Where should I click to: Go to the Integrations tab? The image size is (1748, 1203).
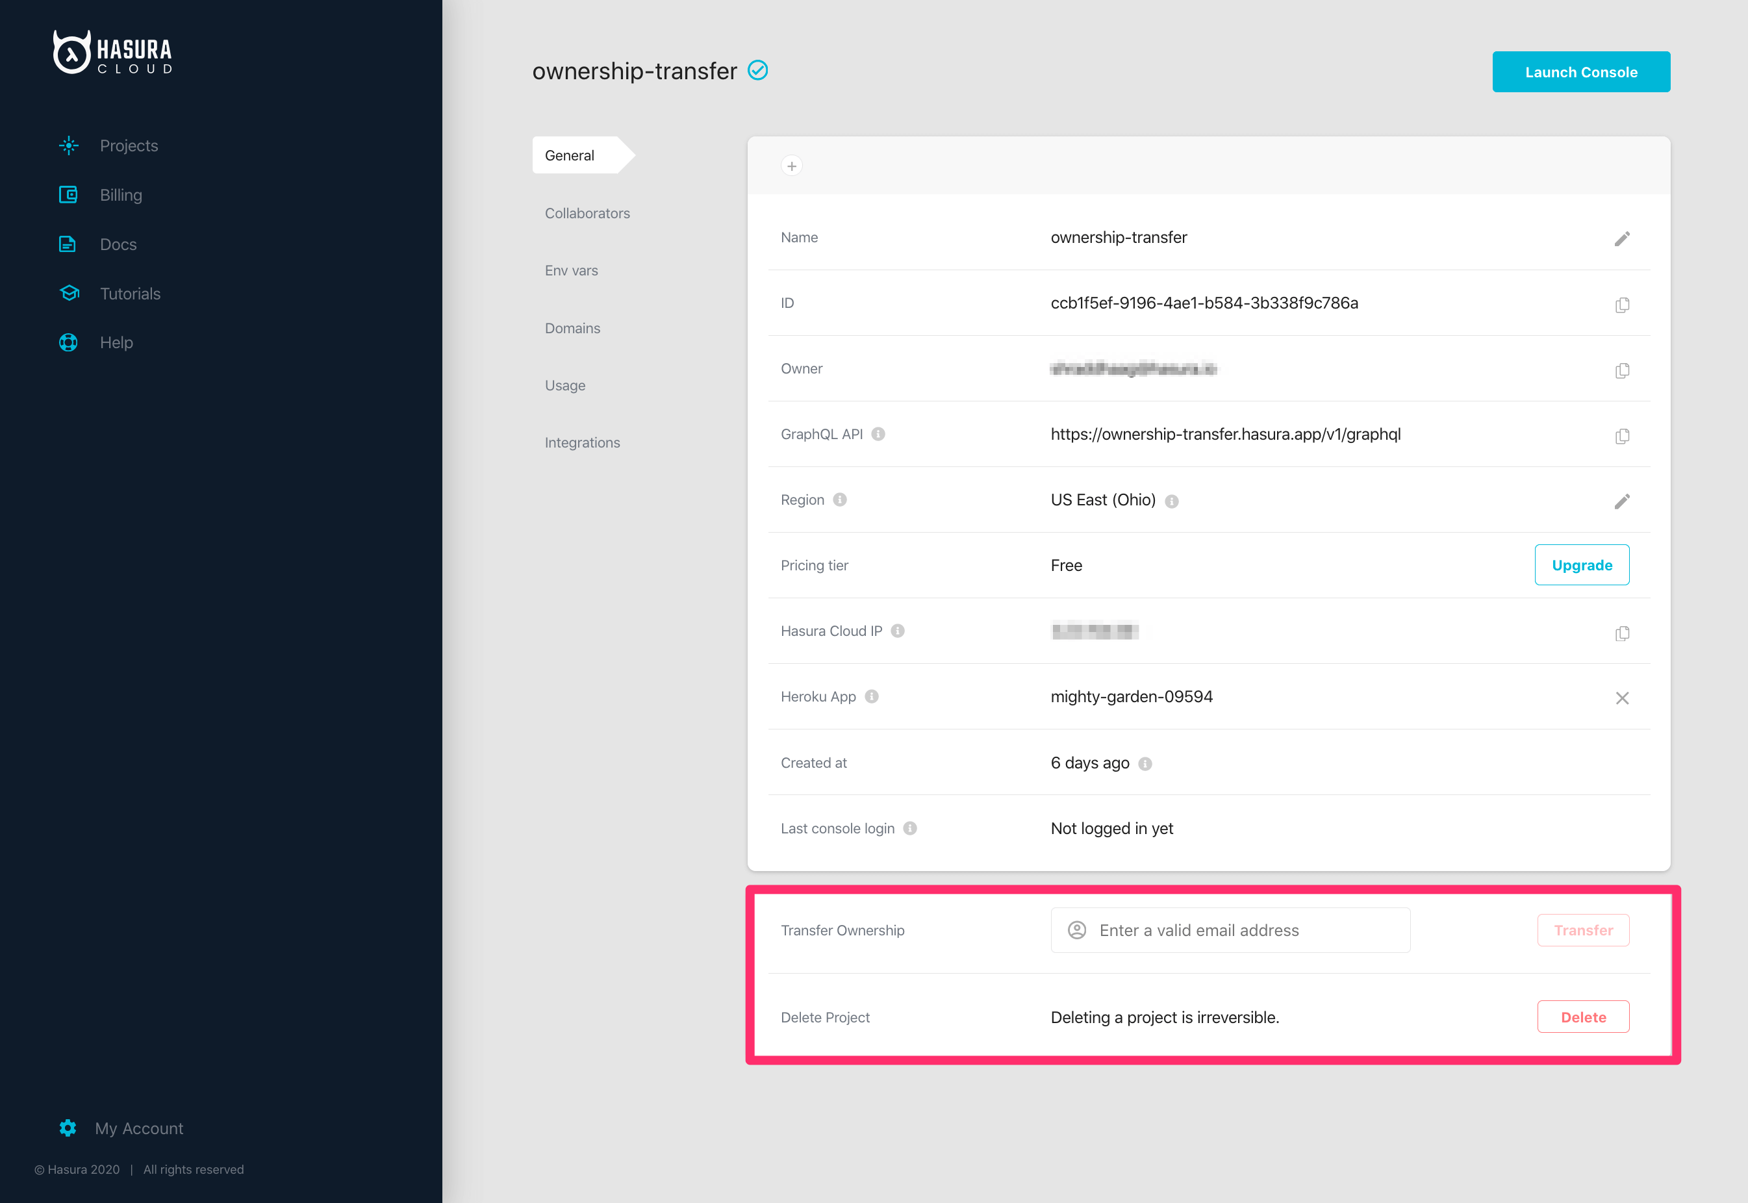point(582,442)
